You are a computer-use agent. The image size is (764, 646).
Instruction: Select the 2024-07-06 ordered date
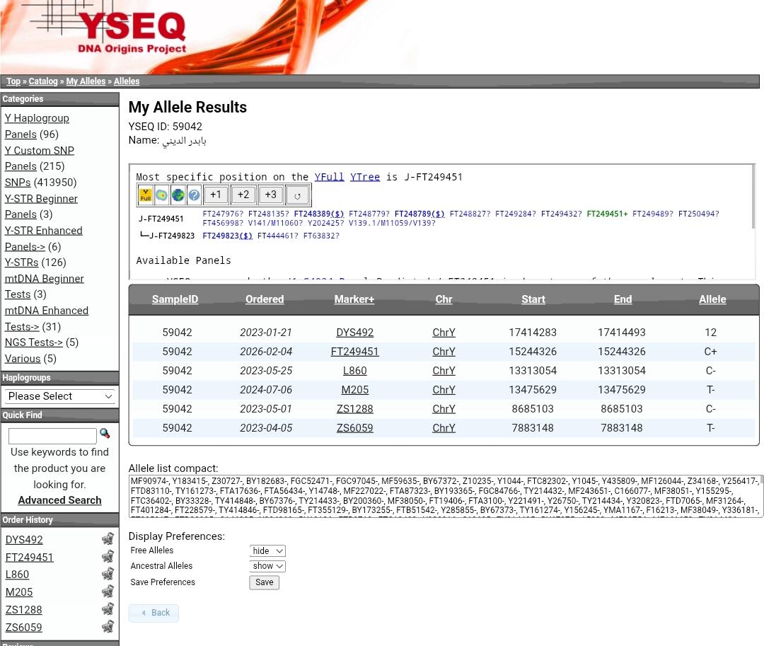coord(266,390)
